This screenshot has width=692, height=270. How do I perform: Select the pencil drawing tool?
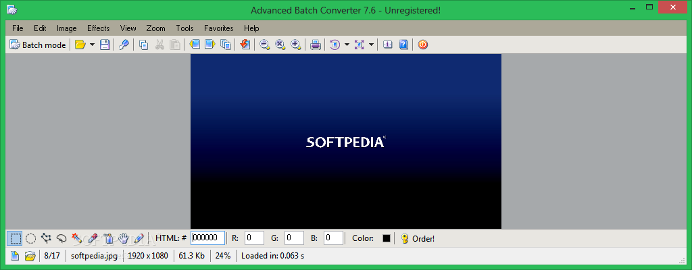[x=139, y=238]
